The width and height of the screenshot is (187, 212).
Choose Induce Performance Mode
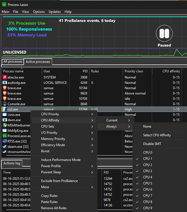tap(64, 160)
